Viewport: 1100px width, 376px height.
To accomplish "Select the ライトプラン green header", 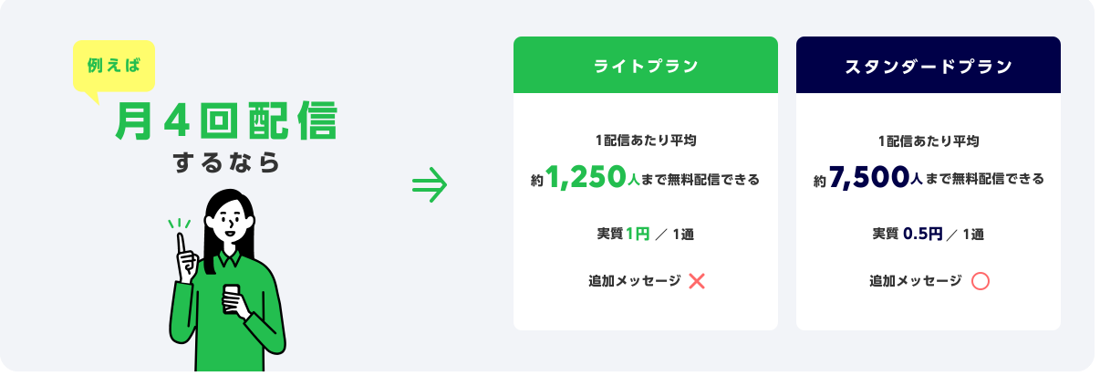I will [646, 65].
